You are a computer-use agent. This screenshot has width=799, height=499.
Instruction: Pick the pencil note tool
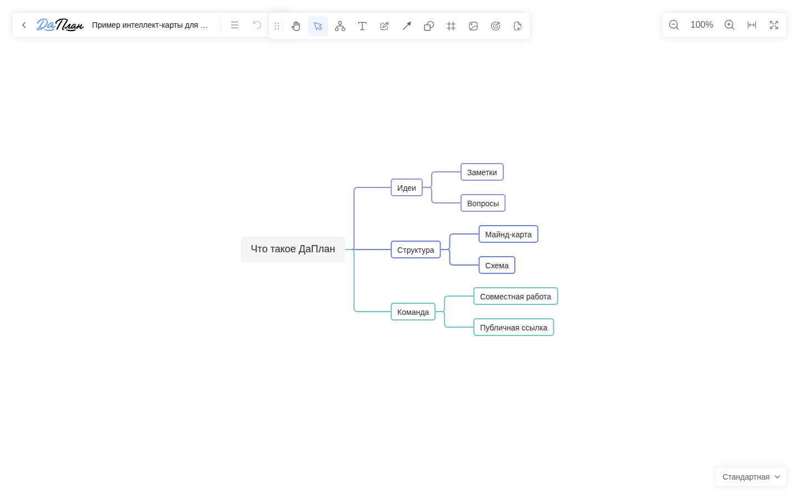tap(385, 26)
